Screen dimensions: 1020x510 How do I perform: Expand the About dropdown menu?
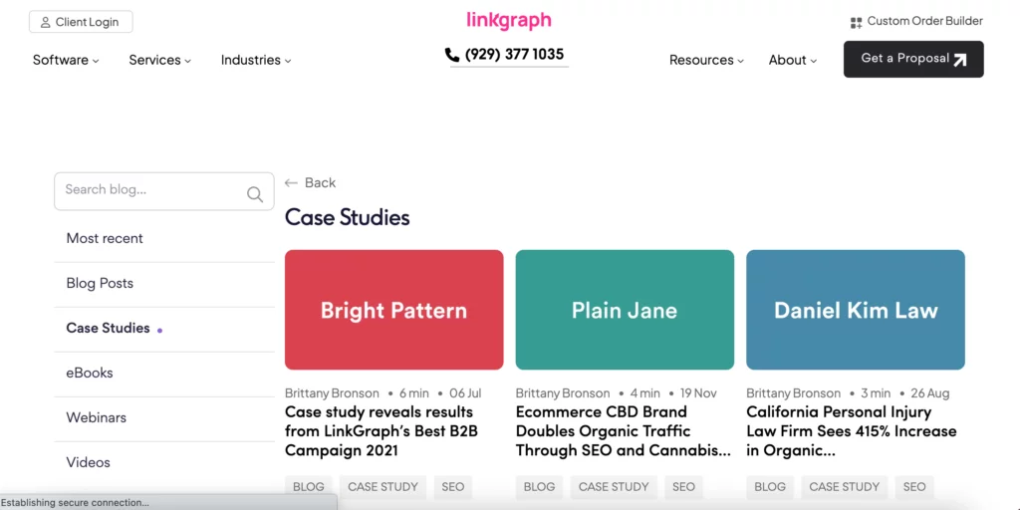click(792, 60)
